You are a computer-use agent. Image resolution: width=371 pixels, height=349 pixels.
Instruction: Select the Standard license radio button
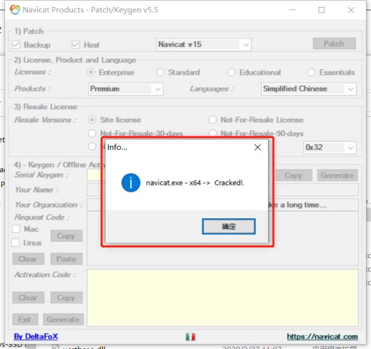click(160, 72)
